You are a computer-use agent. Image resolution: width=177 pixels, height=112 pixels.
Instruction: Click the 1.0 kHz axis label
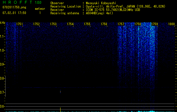pos(2,50)
